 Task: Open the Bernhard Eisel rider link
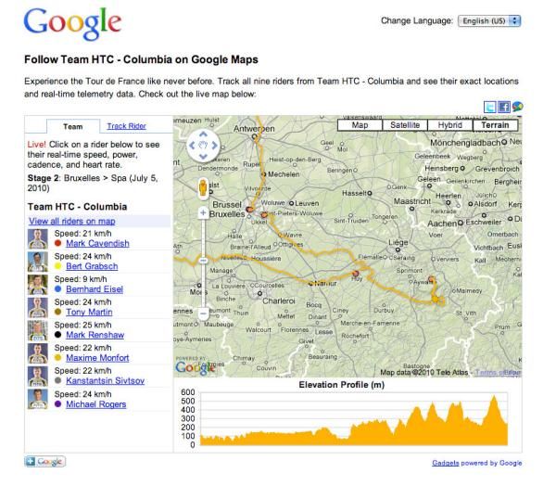(x=95, y=289)
